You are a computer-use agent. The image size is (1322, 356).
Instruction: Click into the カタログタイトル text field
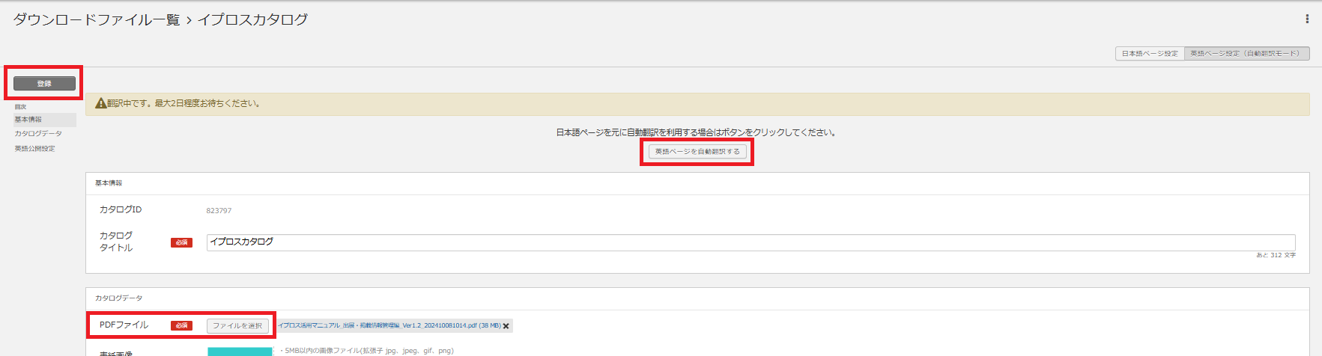(x=749, y=242)
